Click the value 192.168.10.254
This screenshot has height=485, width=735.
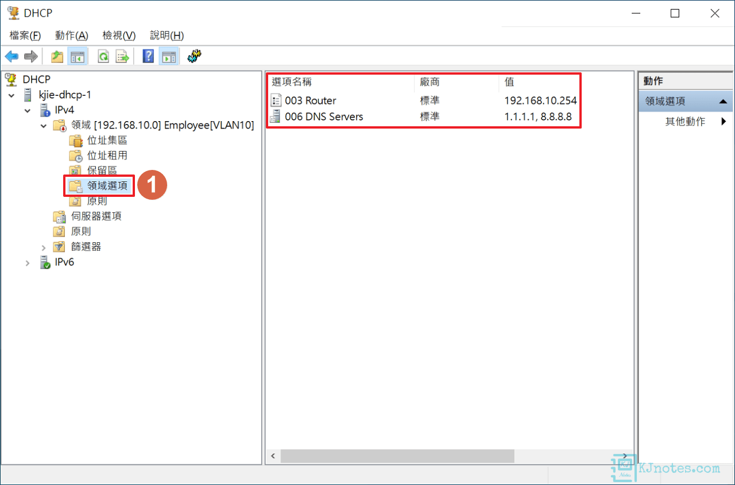[x=540, y=100]
